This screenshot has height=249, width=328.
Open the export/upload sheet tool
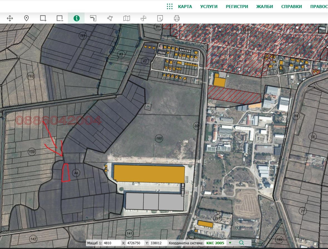point(160,18)
